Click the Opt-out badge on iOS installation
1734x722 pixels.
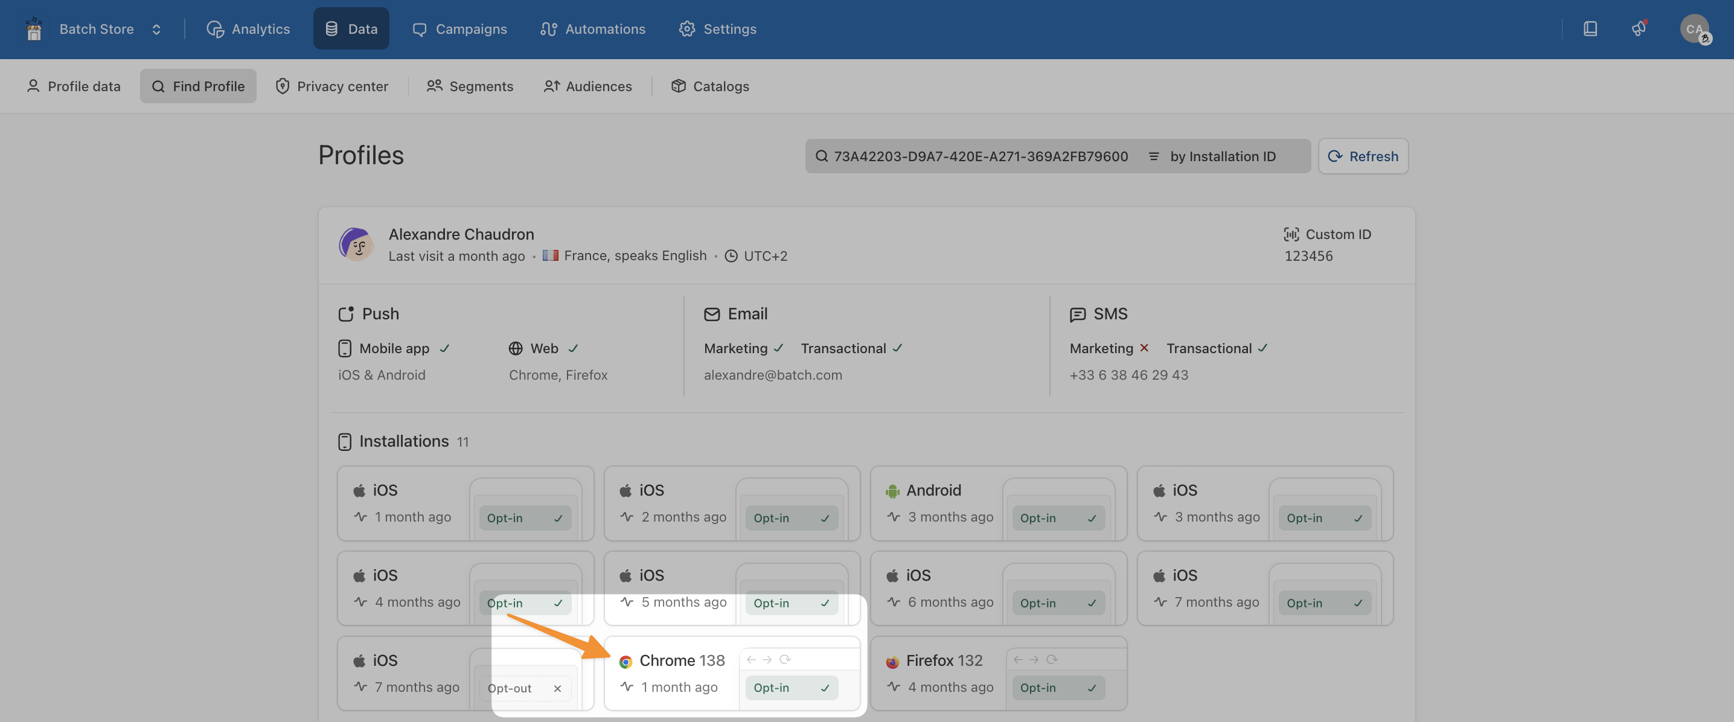523,688
